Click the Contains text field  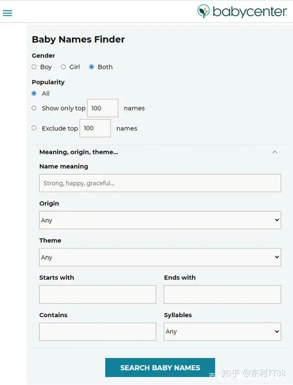98,331
